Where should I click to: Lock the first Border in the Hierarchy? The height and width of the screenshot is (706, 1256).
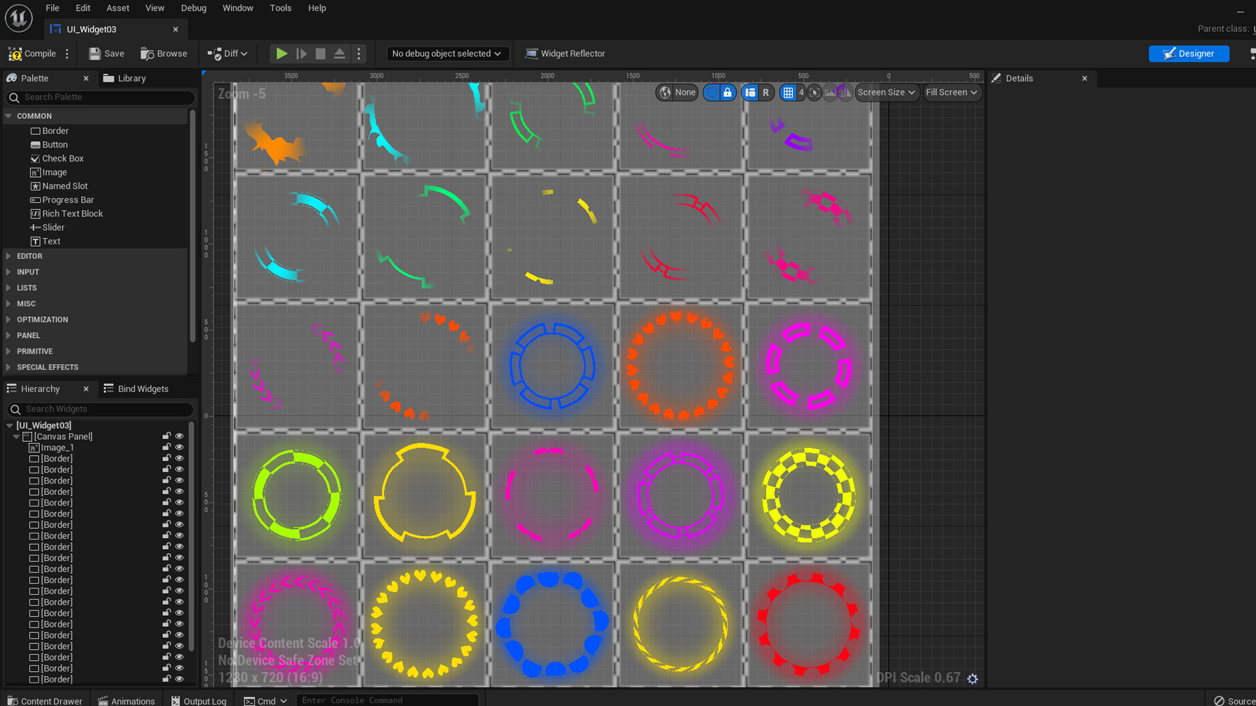click(166, 458)
